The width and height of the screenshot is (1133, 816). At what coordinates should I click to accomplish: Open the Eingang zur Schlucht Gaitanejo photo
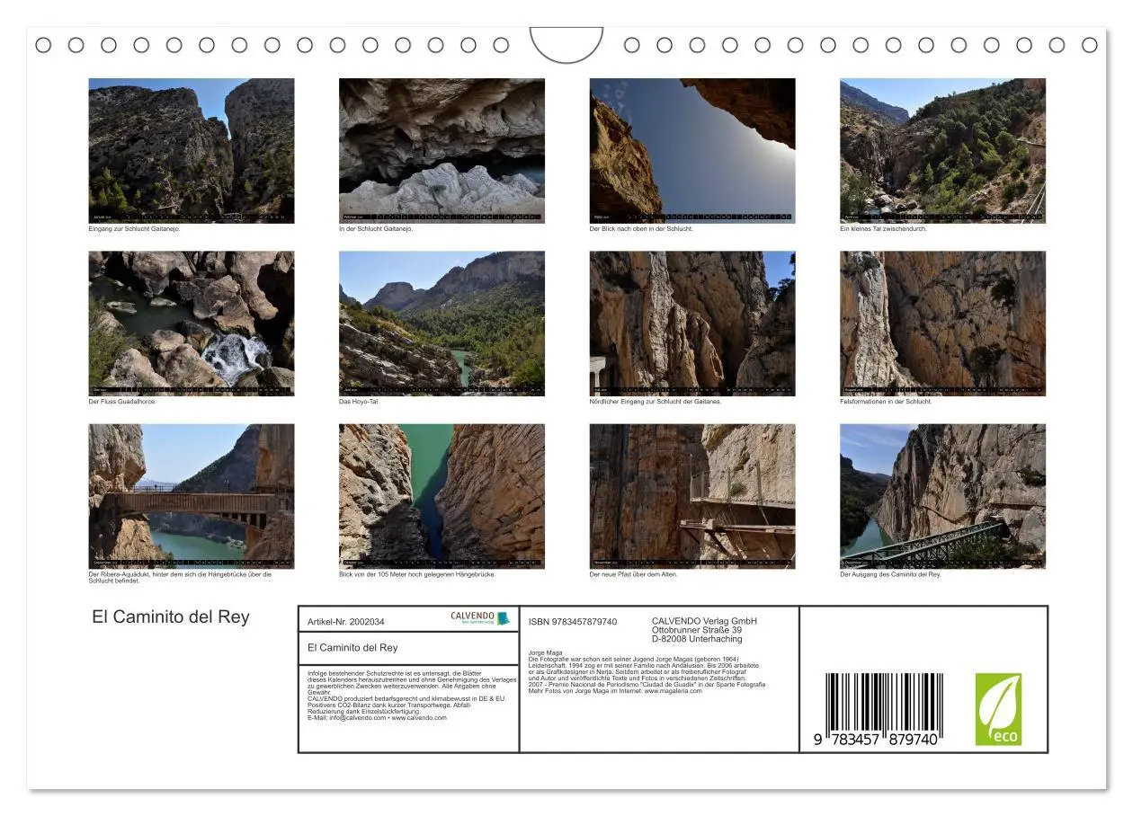[191, 150]
